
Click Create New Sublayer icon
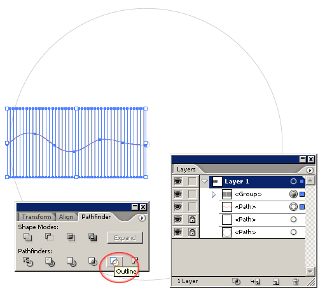tap(255, 282)
